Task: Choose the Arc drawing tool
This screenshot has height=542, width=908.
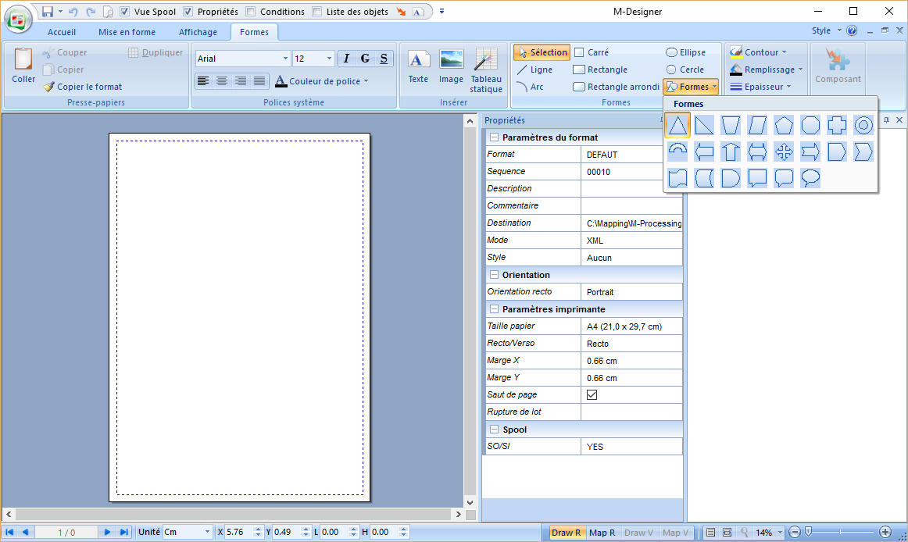Action: [x=536, y=86]
